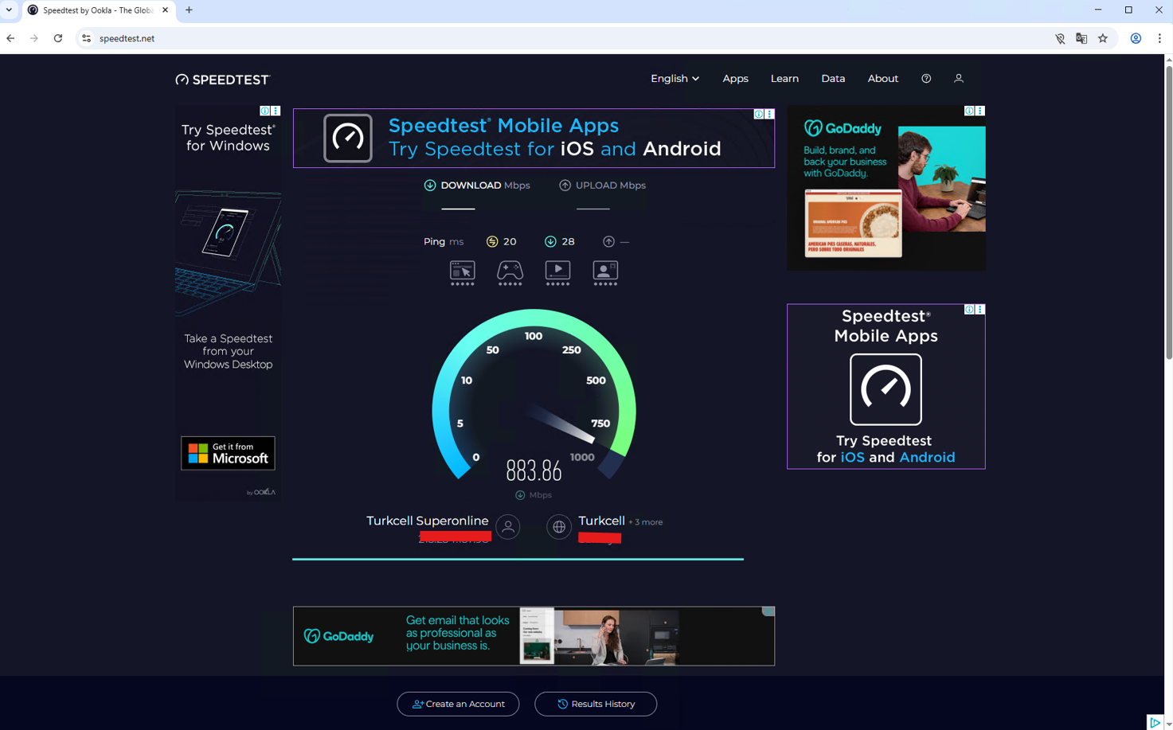The image size is (1173, 730).
Task: Click the Turkcell Superonline provider person icon
Action: (508, 527)
